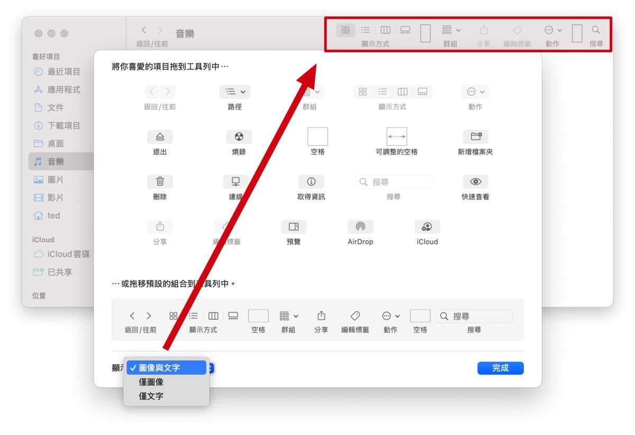Click the 新增檔案夾 new folder icon
The image size is (635, 435).
pos(475,137)
